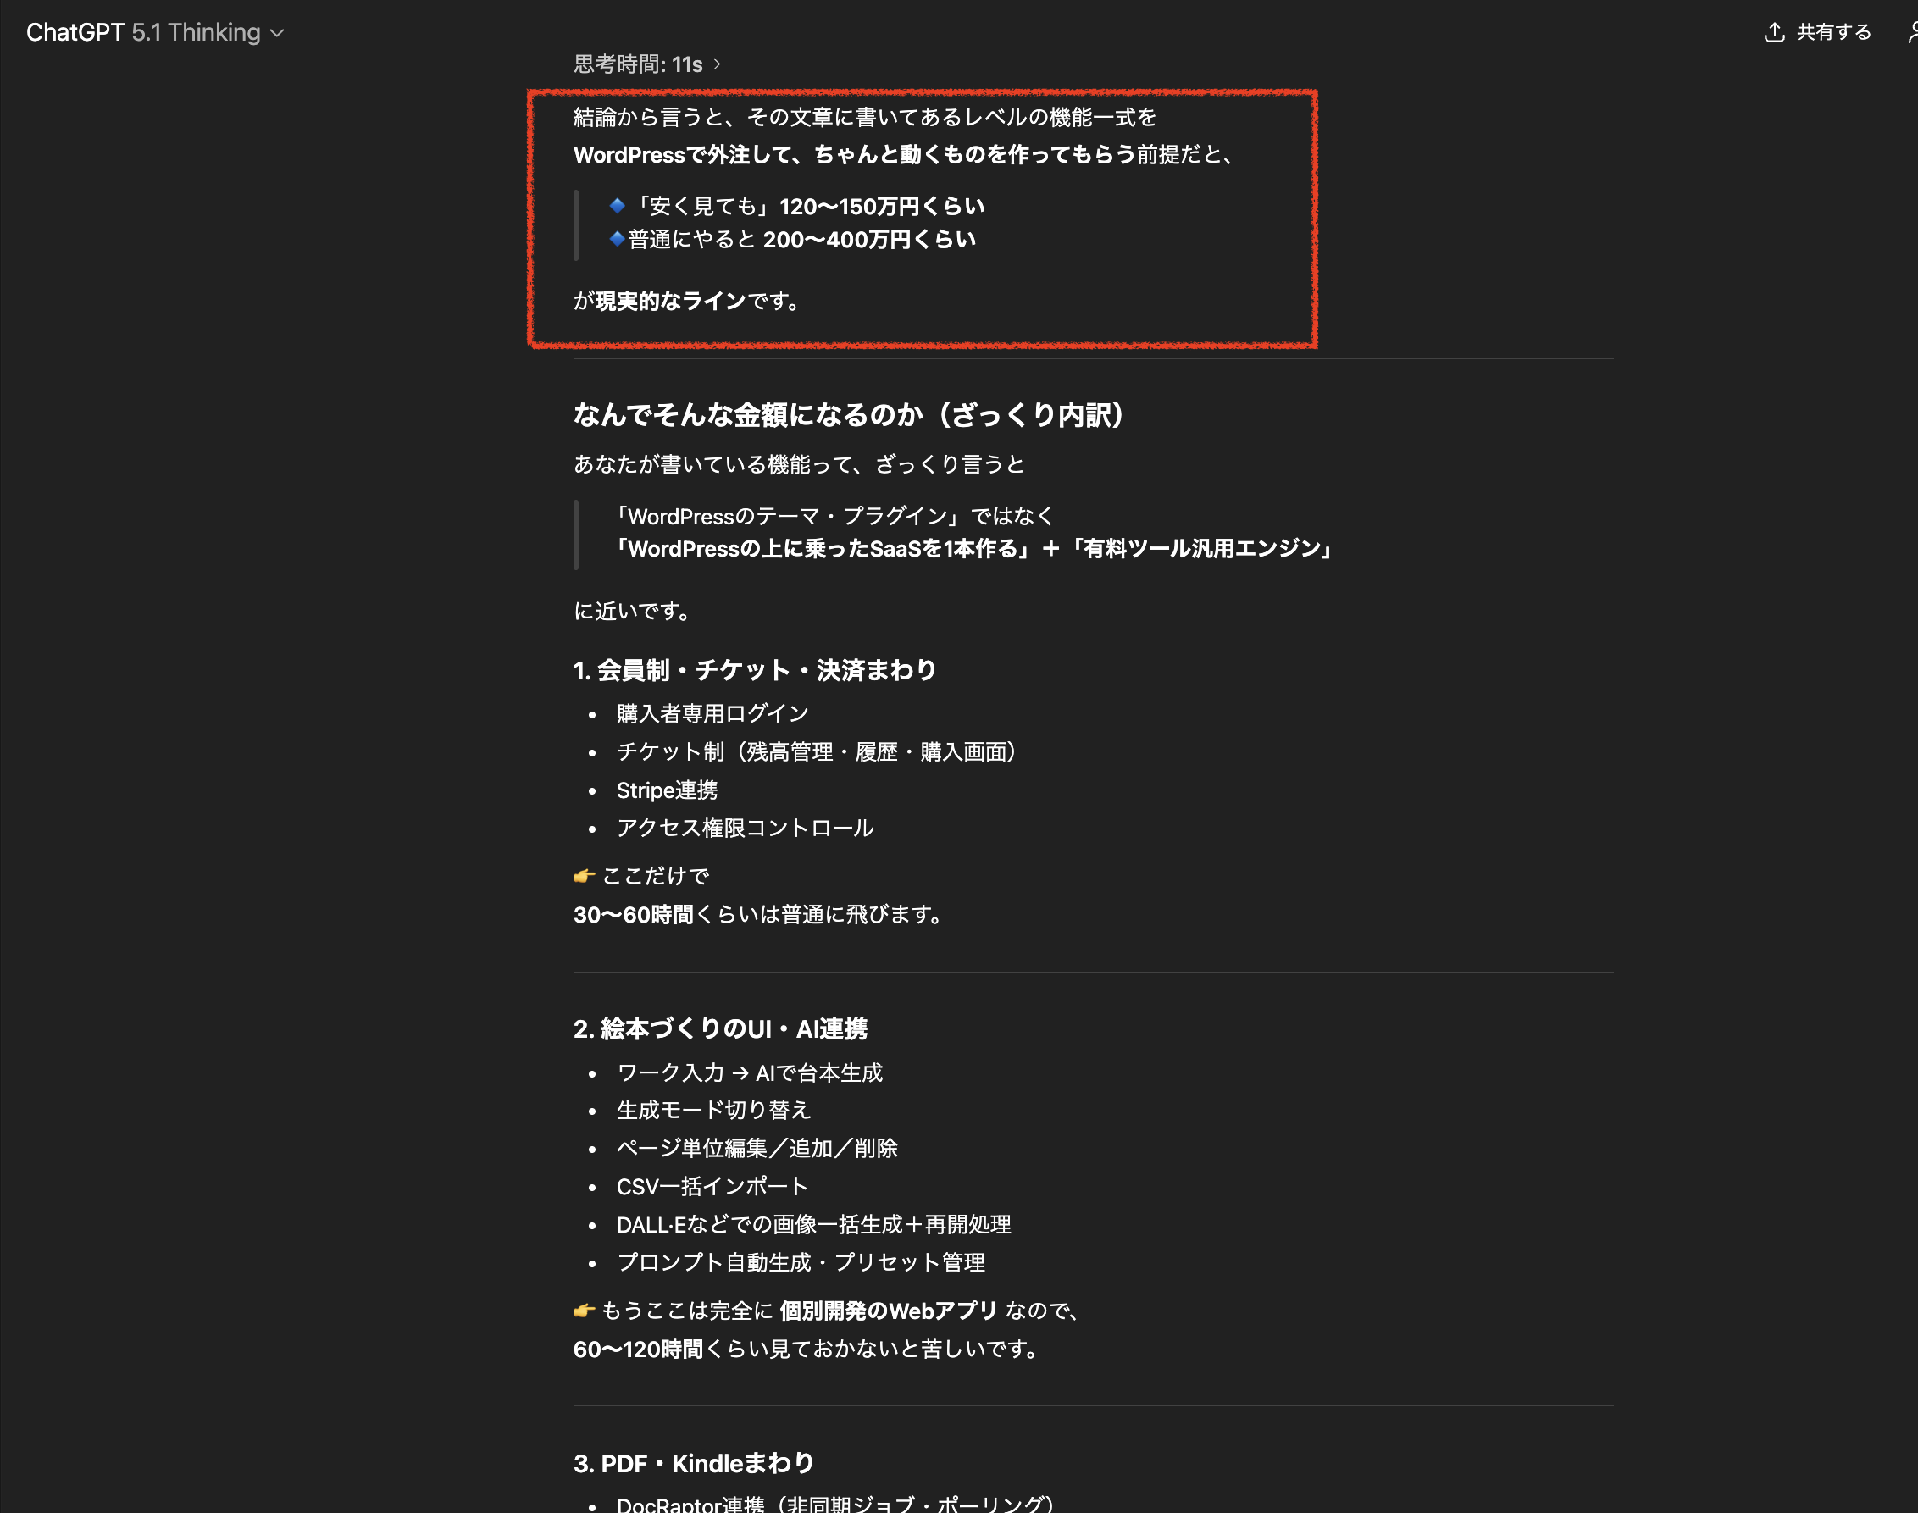Click the chevron after the 11s thinking time

coord(719,64)
